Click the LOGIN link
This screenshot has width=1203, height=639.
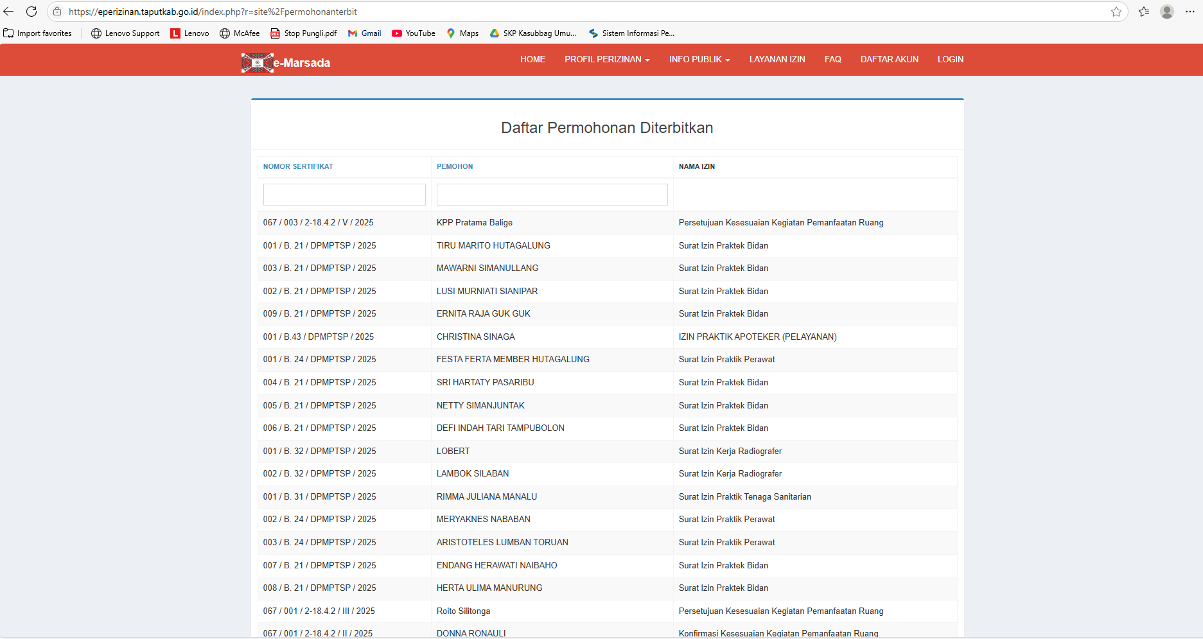coord(950,59)
